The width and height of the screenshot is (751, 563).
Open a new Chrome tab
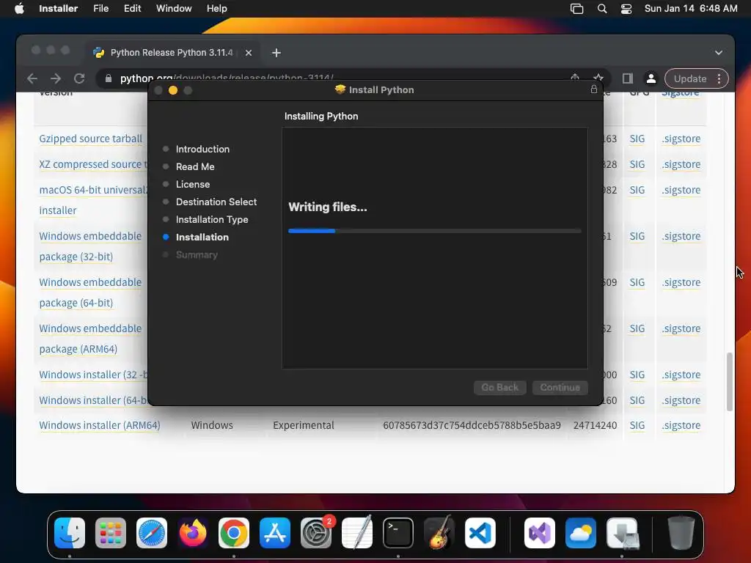tap(276, 53)
